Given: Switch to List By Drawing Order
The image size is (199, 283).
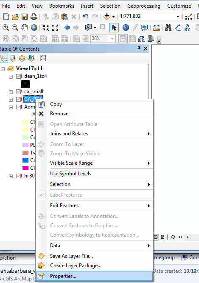Looking at the screenshot, I should click(x=3, y=58).
